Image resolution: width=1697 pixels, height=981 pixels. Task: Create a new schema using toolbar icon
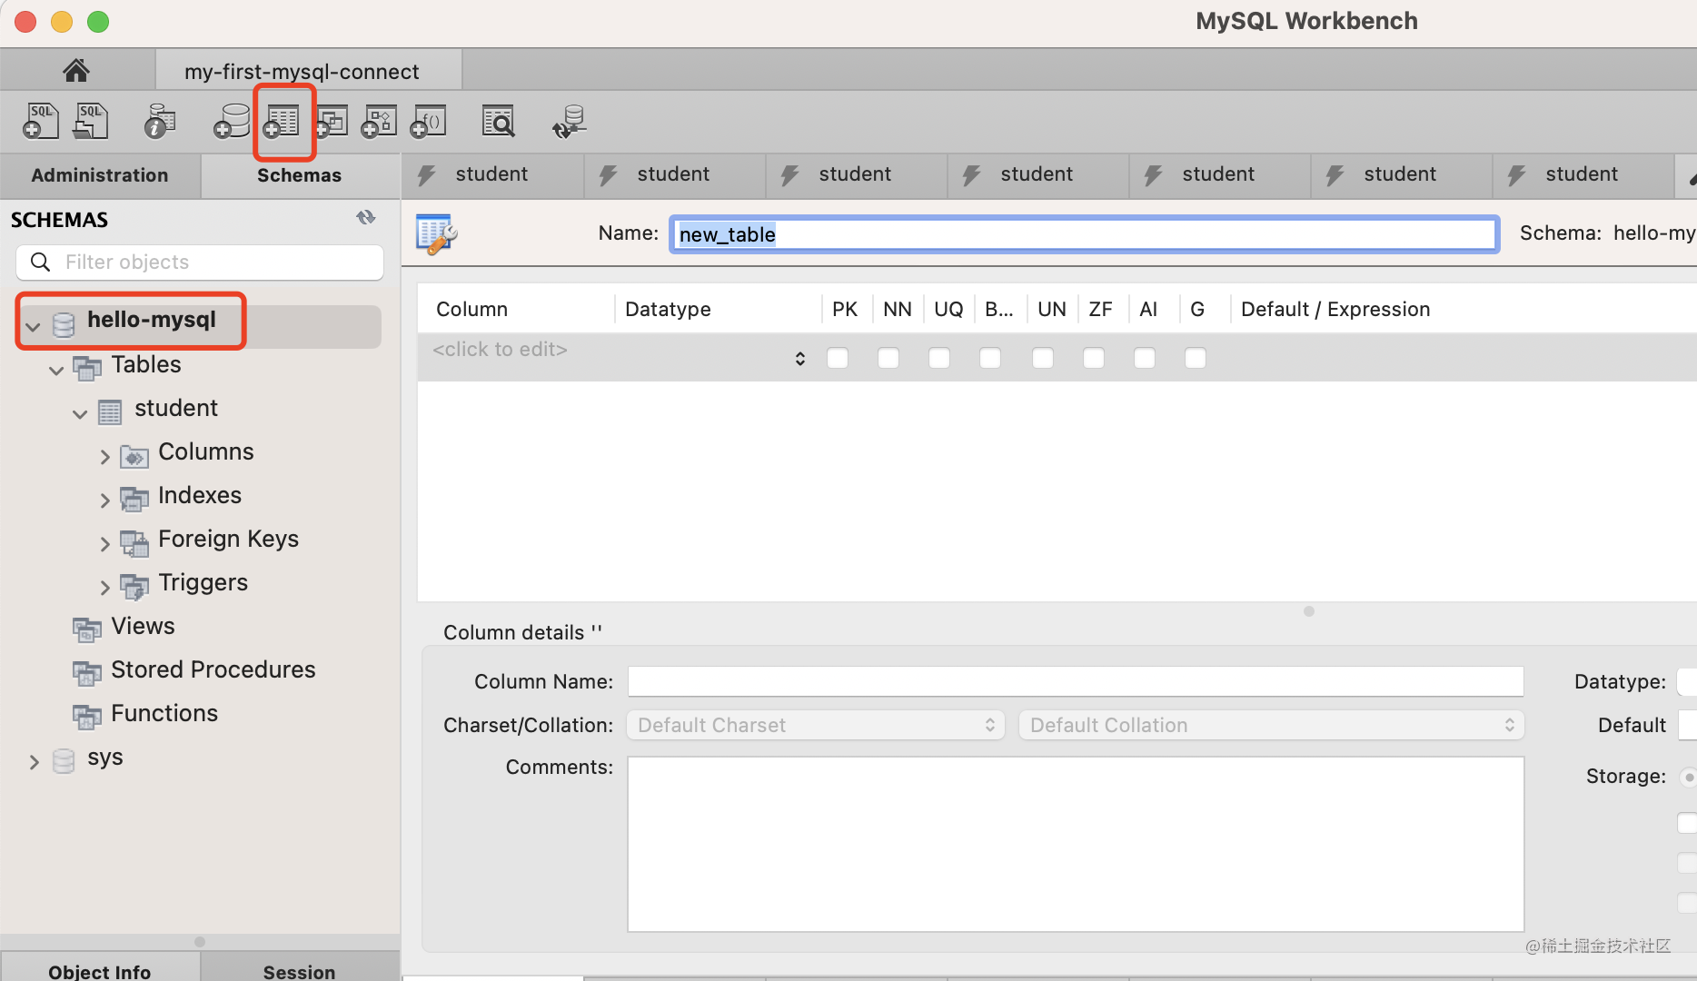click(232, 121)
